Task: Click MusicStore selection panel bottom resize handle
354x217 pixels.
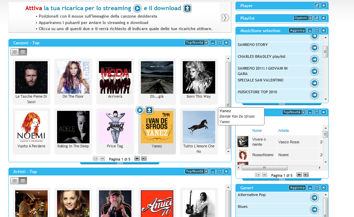Action: pos(282,104)
